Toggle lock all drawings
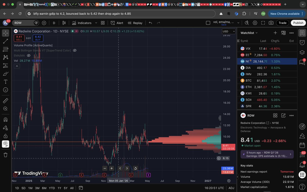Image resolution: width=307 pixels, height=192 pixels. [5, 136]
